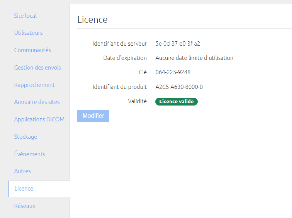Open the Événements section
The height and width of the screenshot is (218, 292).
tap(30, 154)
